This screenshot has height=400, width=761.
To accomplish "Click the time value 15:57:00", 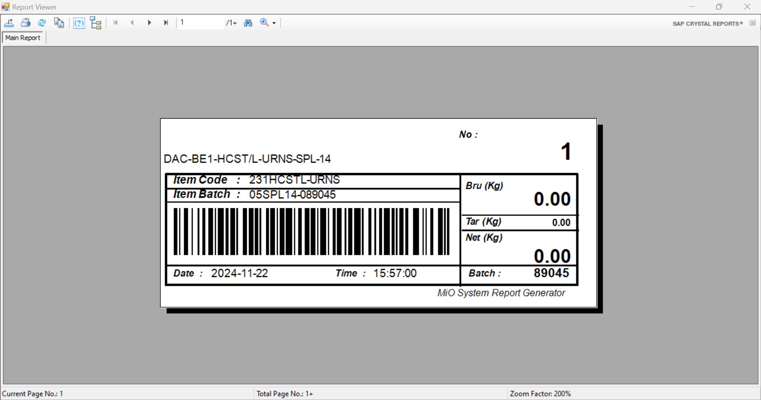I will (395, 273).
